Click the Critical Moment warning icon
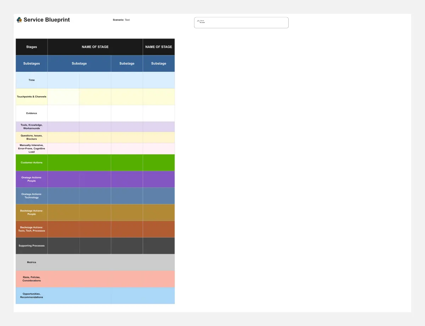This screenshot has height=326, width=425. pyautogui.click(x=198, y=21)
